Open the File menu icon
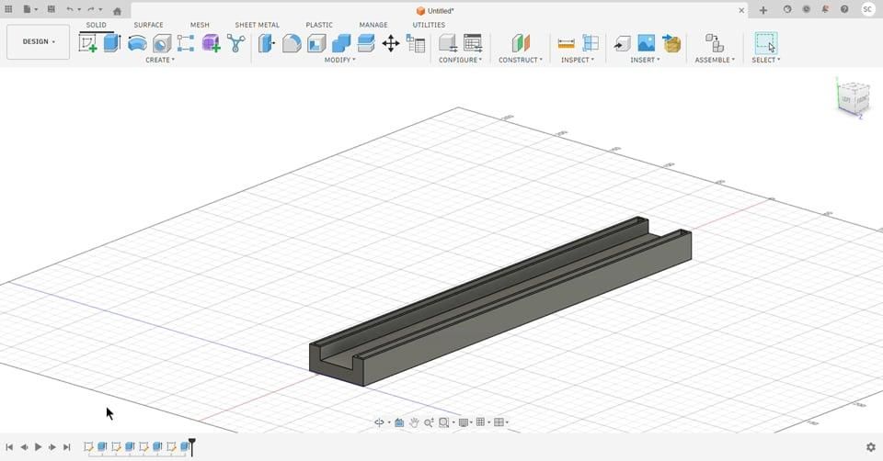 [x=29, y=9]
